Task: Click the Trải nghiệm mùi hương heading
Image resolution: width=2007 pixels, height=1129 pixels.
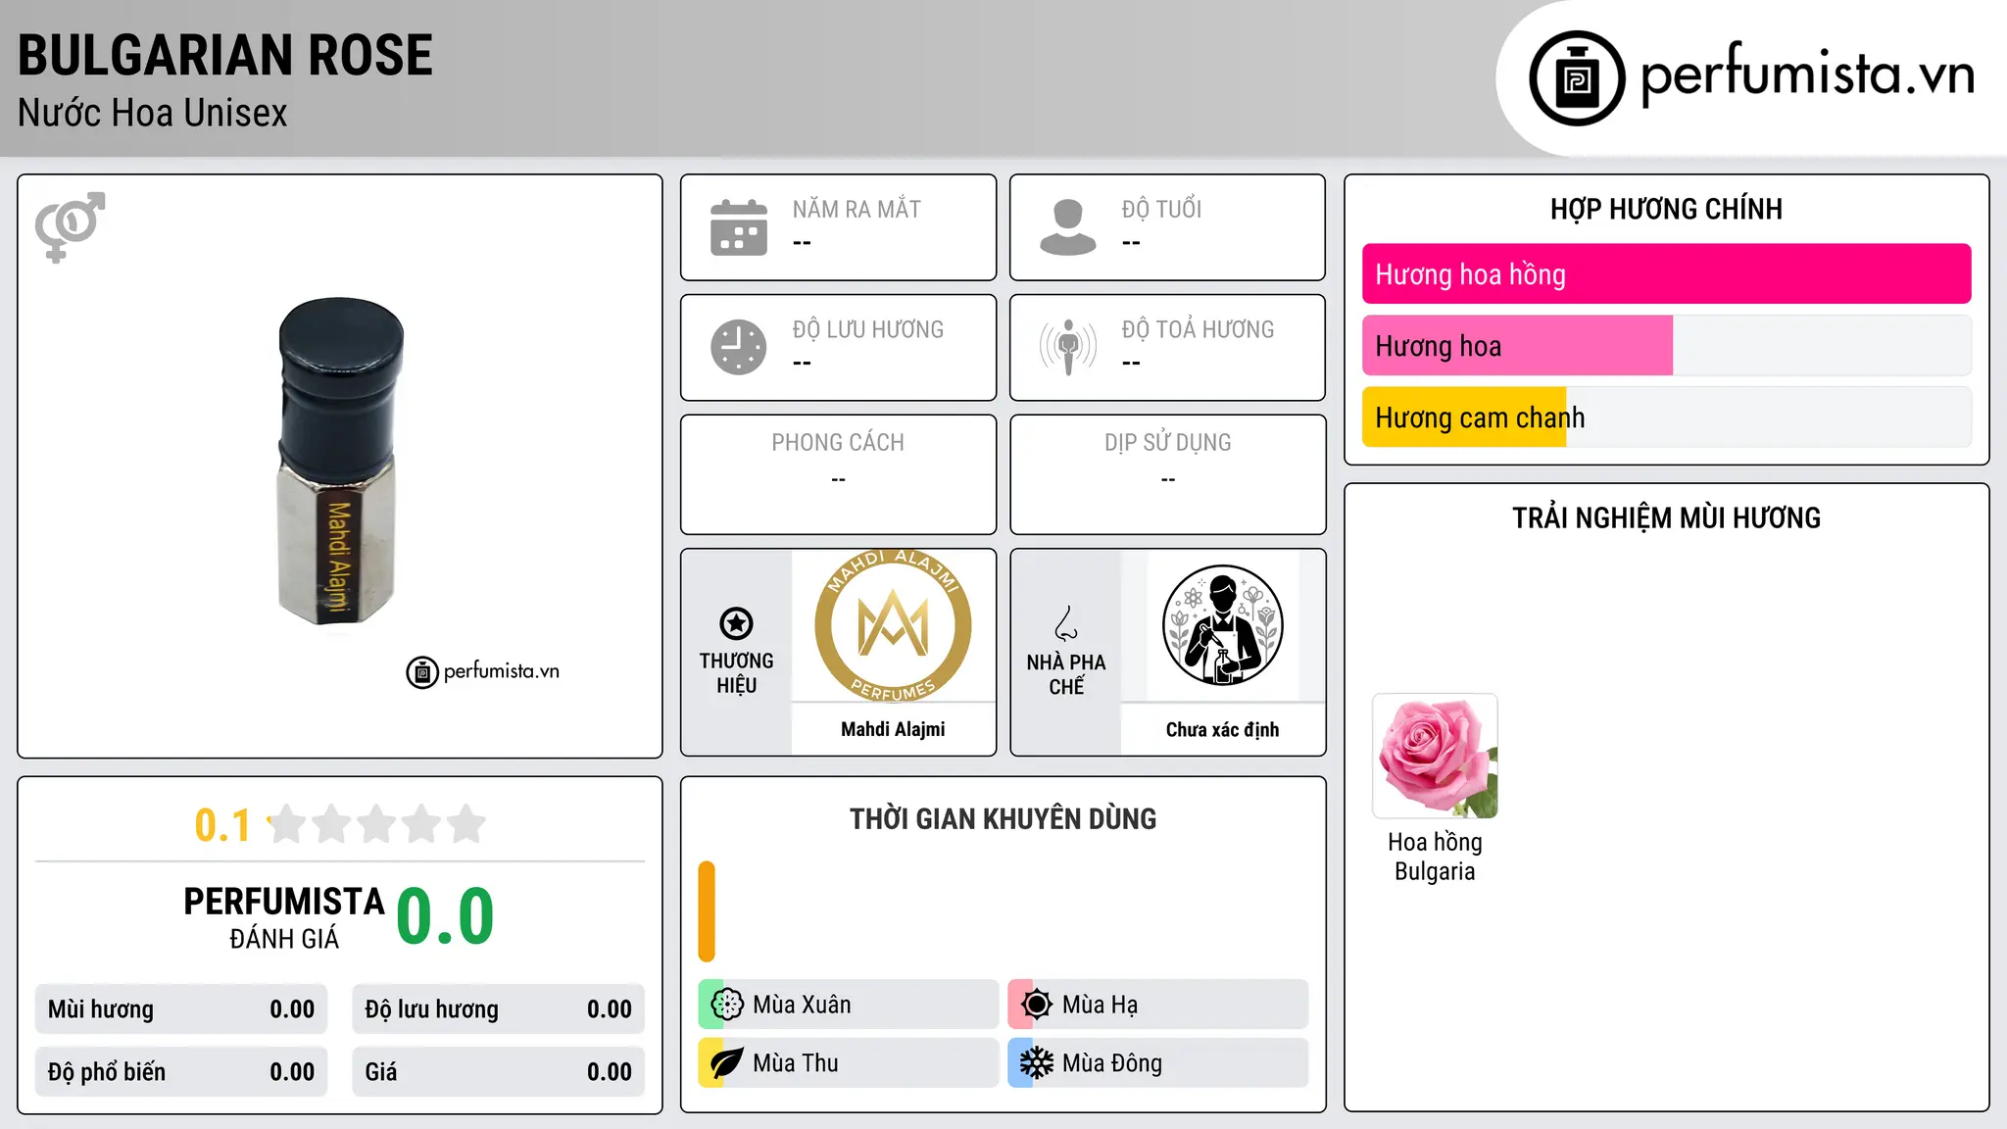Action: coord(1666,517)
